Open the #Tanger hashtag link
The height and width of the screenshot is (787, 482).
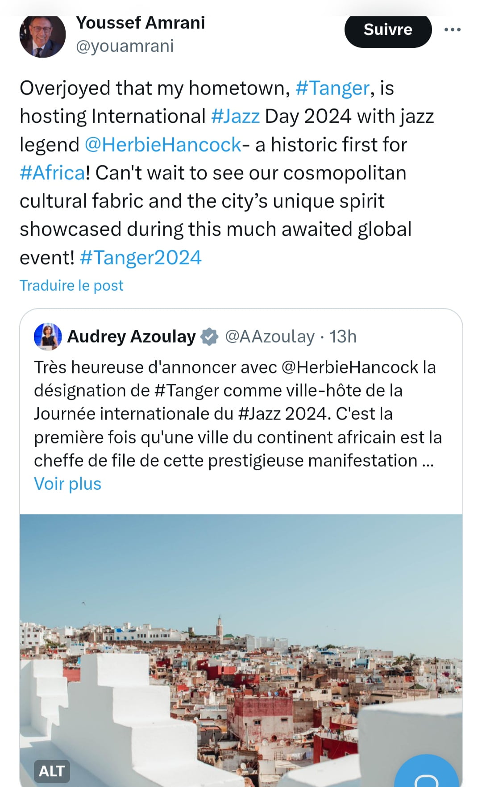click(x=332, y=88)
